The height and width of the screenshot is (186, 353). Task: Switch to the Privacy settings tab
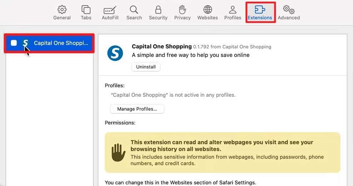(182, 12)
